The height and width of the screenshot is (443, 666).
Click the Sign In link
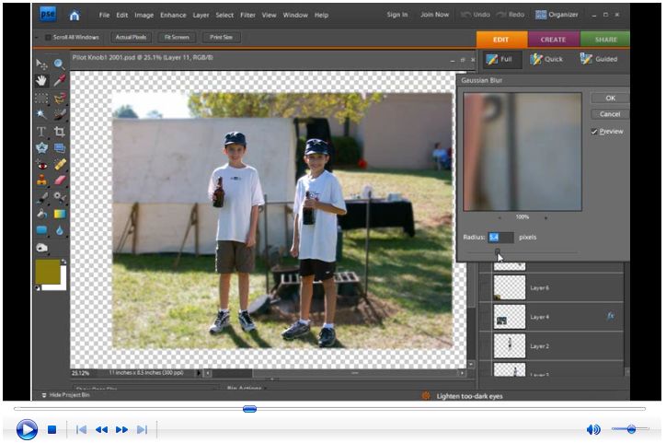point(397,15)
